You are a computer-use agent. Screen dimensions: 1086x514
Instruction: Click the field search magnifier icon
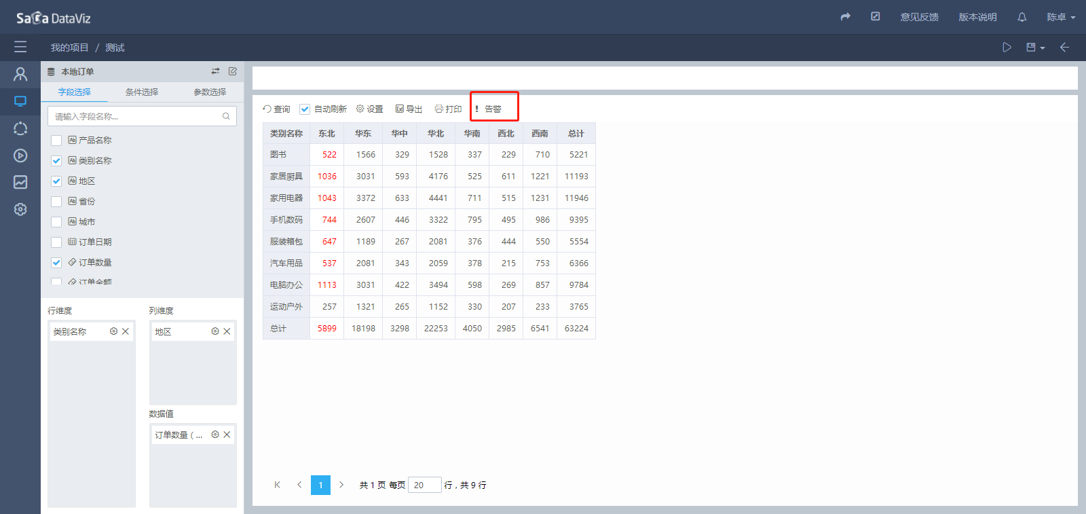226,116
